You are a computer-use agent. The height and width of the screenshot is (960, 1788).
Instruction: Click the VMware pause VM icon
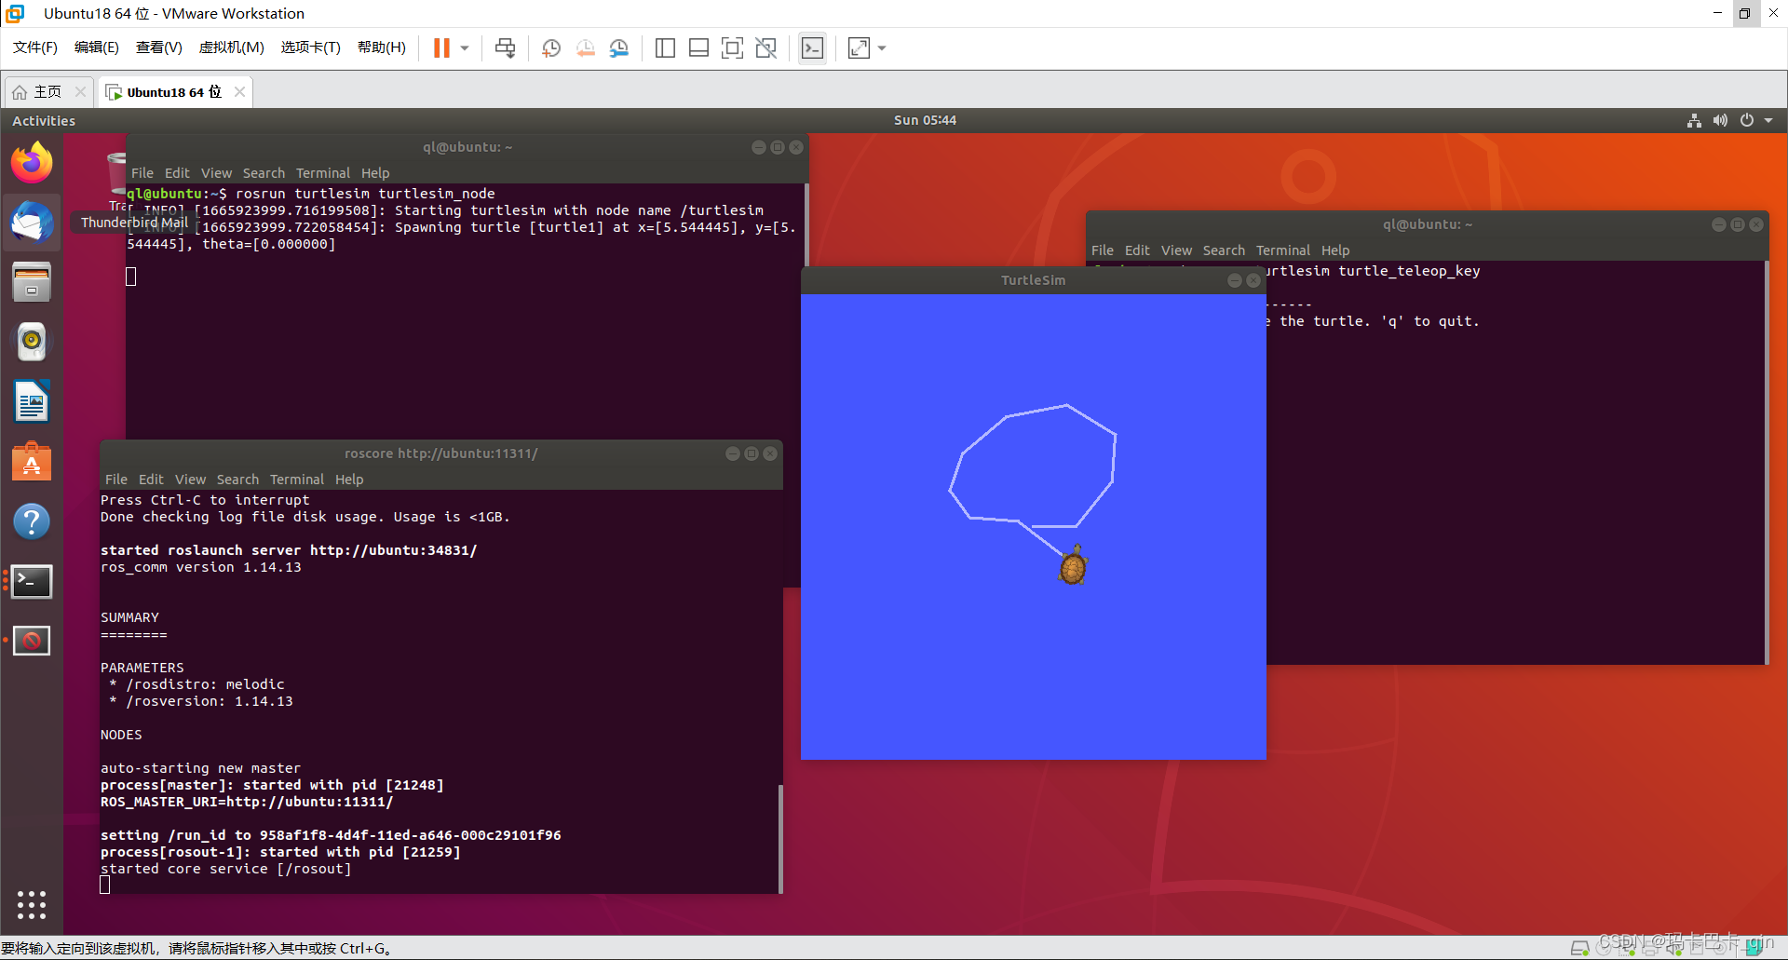[x=441, y=47]
